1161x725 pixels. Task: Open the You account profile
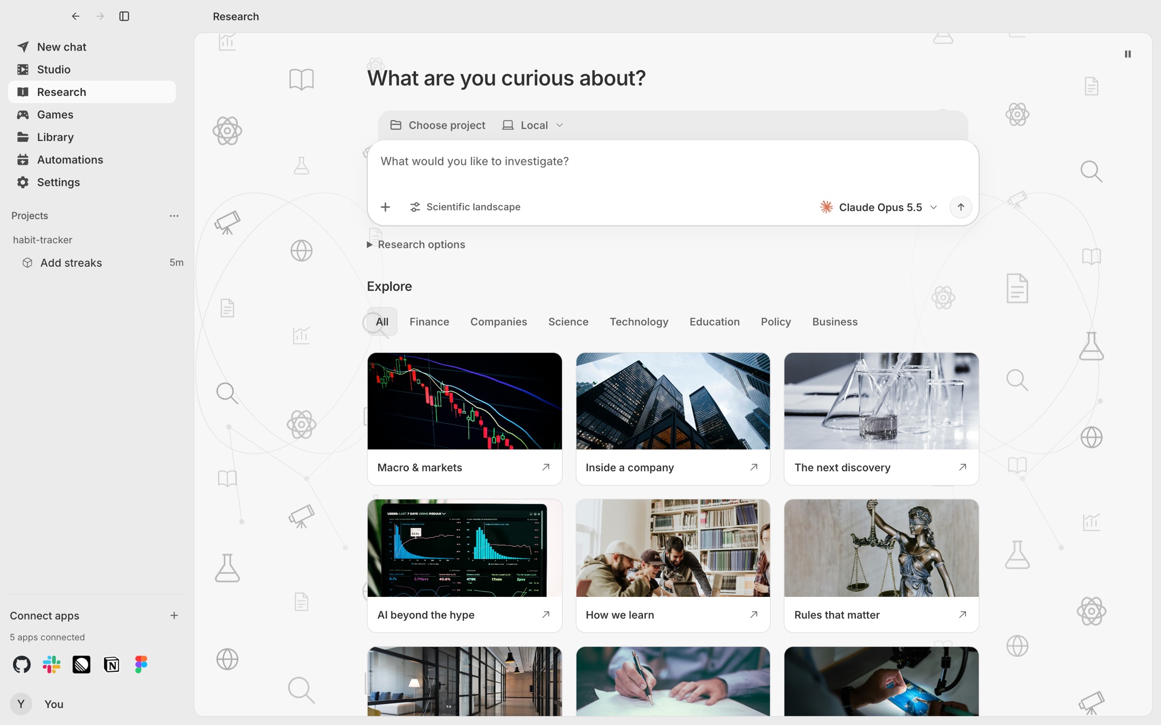[37, 704]
